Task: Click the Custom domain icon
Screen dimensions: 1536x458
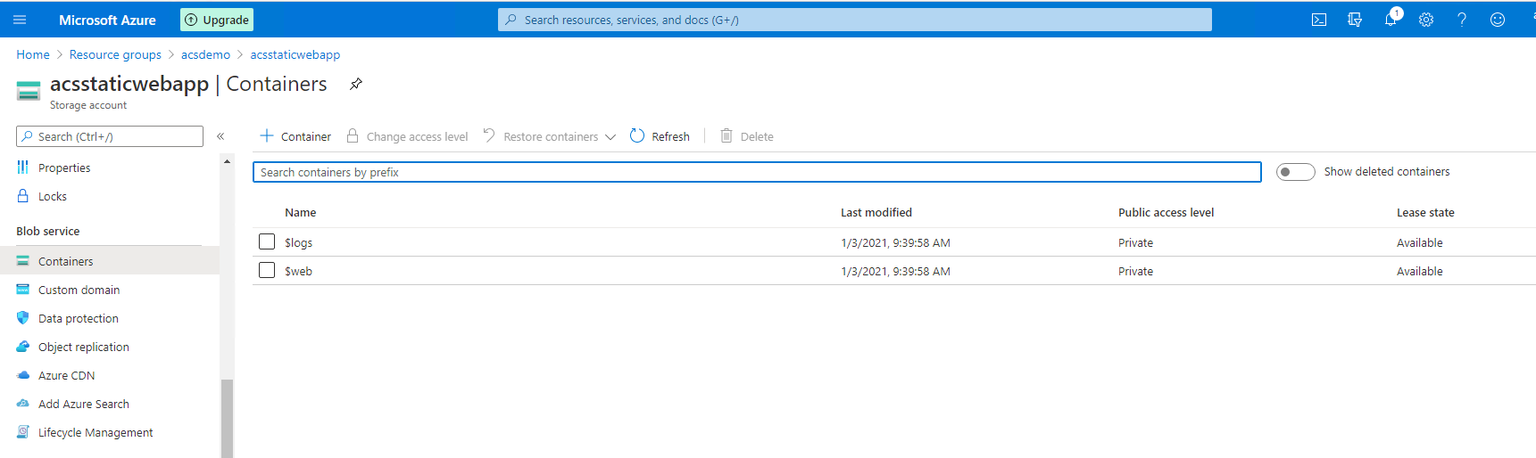Action: 23,290
